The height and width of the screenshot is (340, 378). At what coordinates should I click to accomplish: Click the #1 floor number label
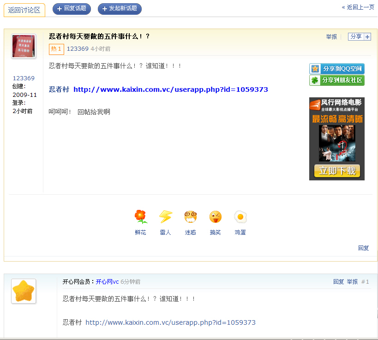click(365, 282)
